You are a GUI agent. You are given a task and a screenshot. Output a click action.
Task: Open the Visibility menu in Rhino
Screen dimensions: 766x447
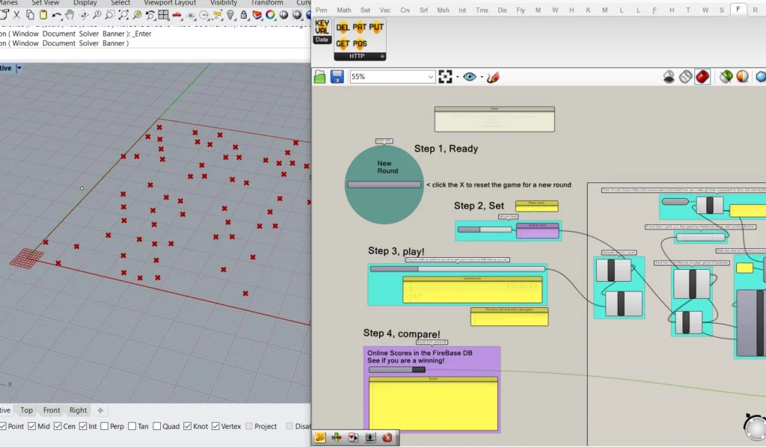pyautogui.click(x=223, y=2)
